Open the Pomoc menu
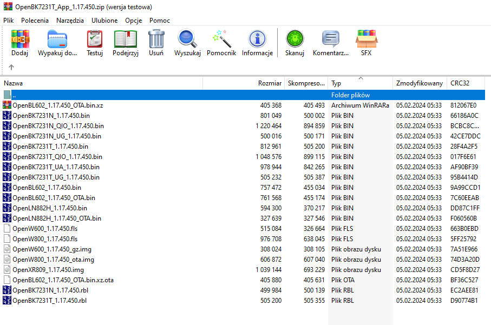The image size is (491, 325). point(160,21)
